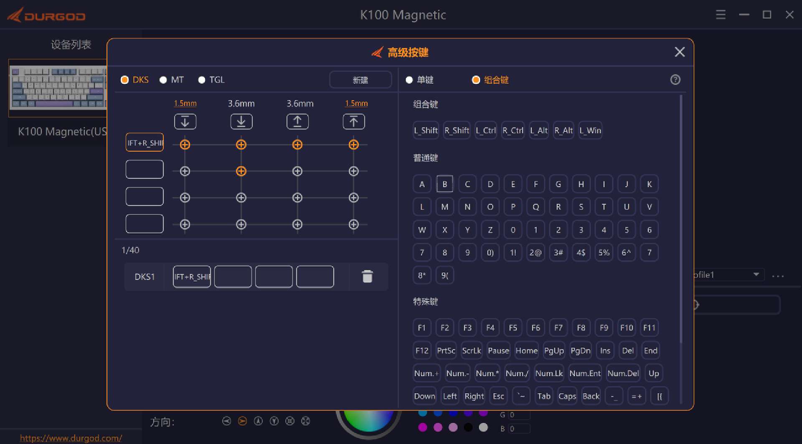The height and width of the screenshot is (444, 802).
Task: Click the release-start up arrow icon under 3.6mm
Action: pyautogui.click(x=297, y=122)
